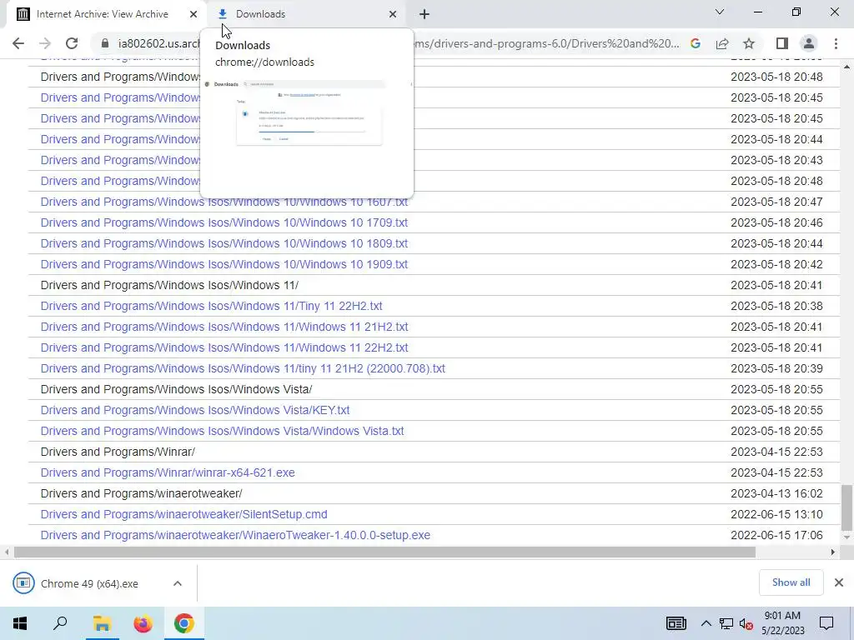
Task: Bookmark this page with the star
Action: pos(749,43)
